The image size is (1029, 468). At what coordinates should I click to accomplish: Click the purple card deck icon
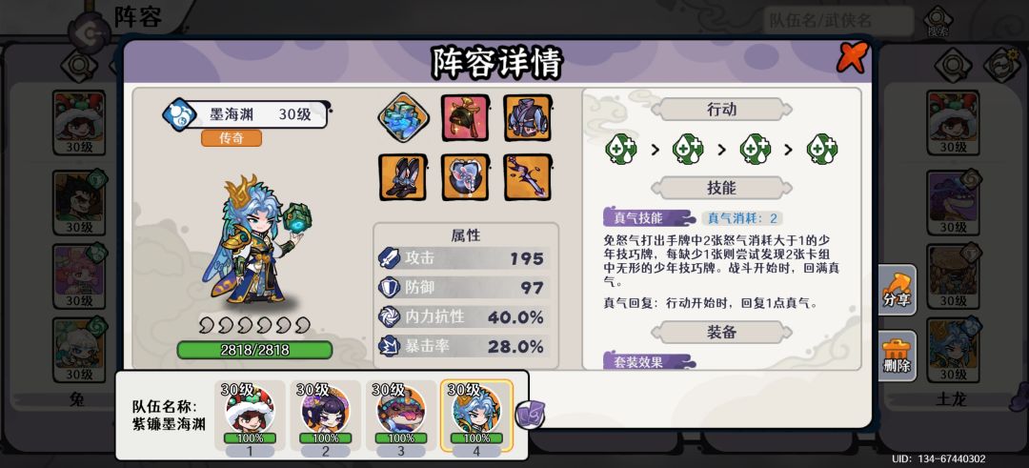530,415
